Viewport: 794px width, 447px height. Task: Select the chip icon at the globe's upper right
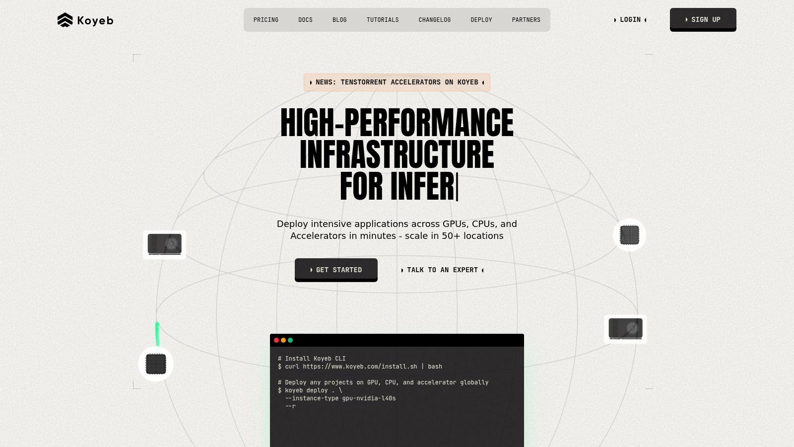(x=629, y=235)
